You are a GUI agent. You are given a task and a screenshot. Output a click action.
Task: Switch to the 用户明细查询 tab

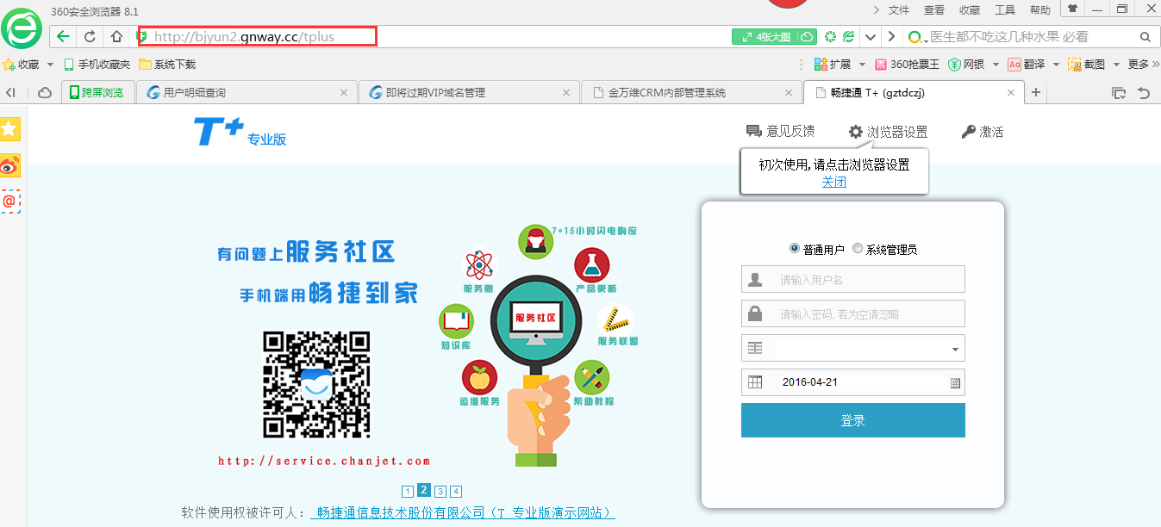pos(247,92)
